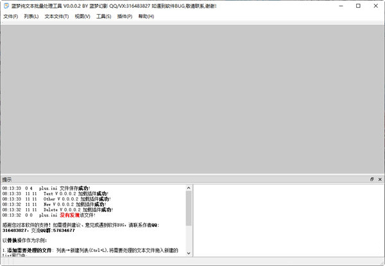Select log line 'Delete V 0.0.0.2 加载插件成功!'
Image resolution: width=385 pixels, height=266 pixels.
coord(58,210)
